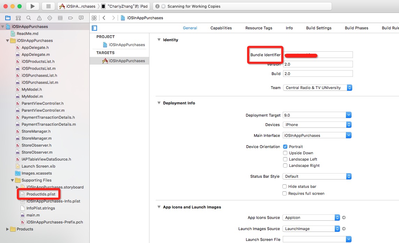Viewport: 399px width, 243px height.
Task: Open the Deployment Target dropdown
Action: click(317, 115)
